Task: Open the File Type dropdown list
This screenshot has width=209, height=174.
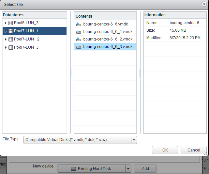Action: (134, 140)
